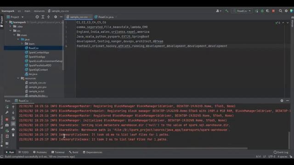This screenshot has height=165, width=294.
Task: Rerun ReadCsv in Run panel
Action: click(7, 107)
